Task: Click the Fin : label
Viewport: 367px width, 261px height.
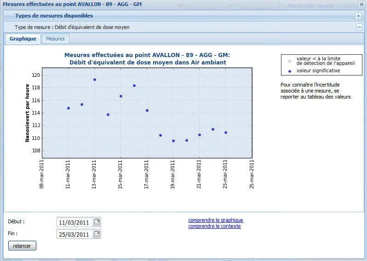Action: pyautogui.click(x=12, y=233)
